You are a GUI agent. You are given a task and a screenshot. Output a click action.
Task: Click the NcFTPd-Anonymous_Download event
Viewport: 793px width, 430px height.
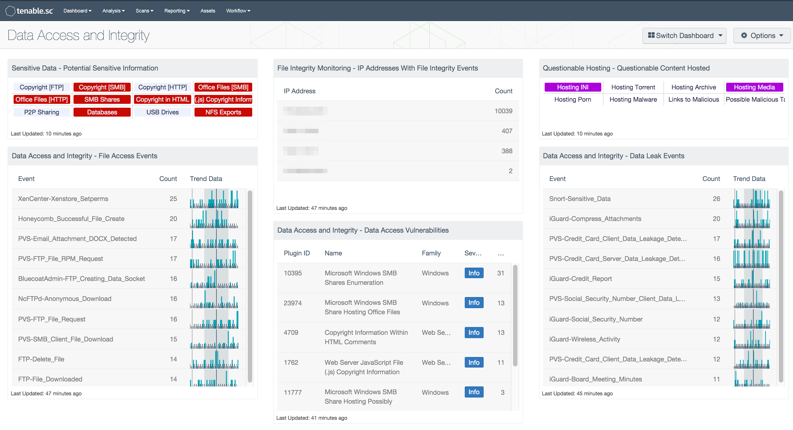point(129,299)
